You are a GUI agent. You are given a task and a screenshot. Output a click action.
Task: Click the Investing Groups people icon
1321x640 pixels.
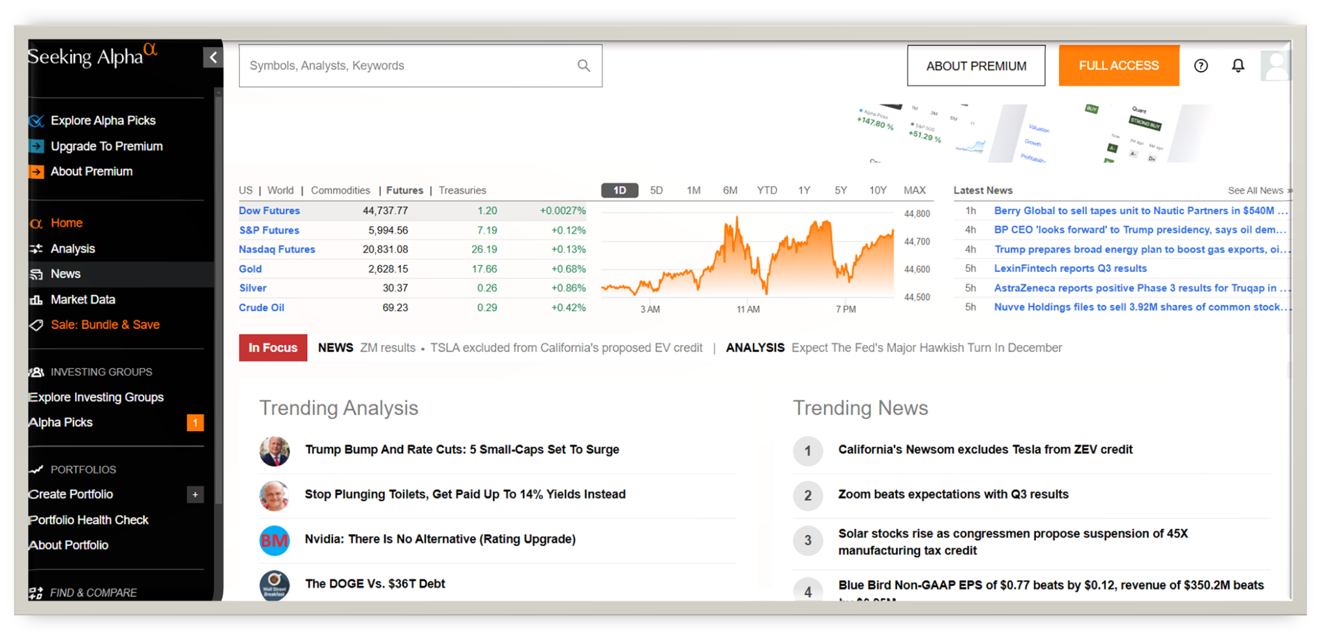click(x=37, y=372)
